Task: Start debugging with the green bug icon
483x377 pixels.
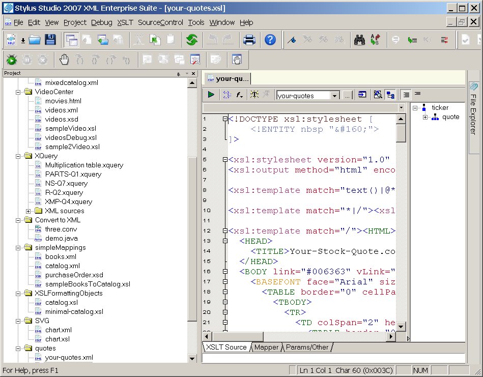Action: pos(11,60)
